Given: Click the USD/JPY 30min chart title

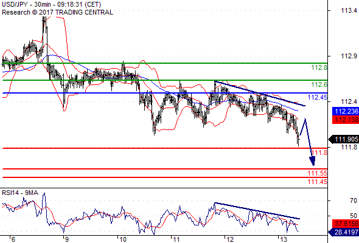Looking at the screenshot, I should point(52,4).
